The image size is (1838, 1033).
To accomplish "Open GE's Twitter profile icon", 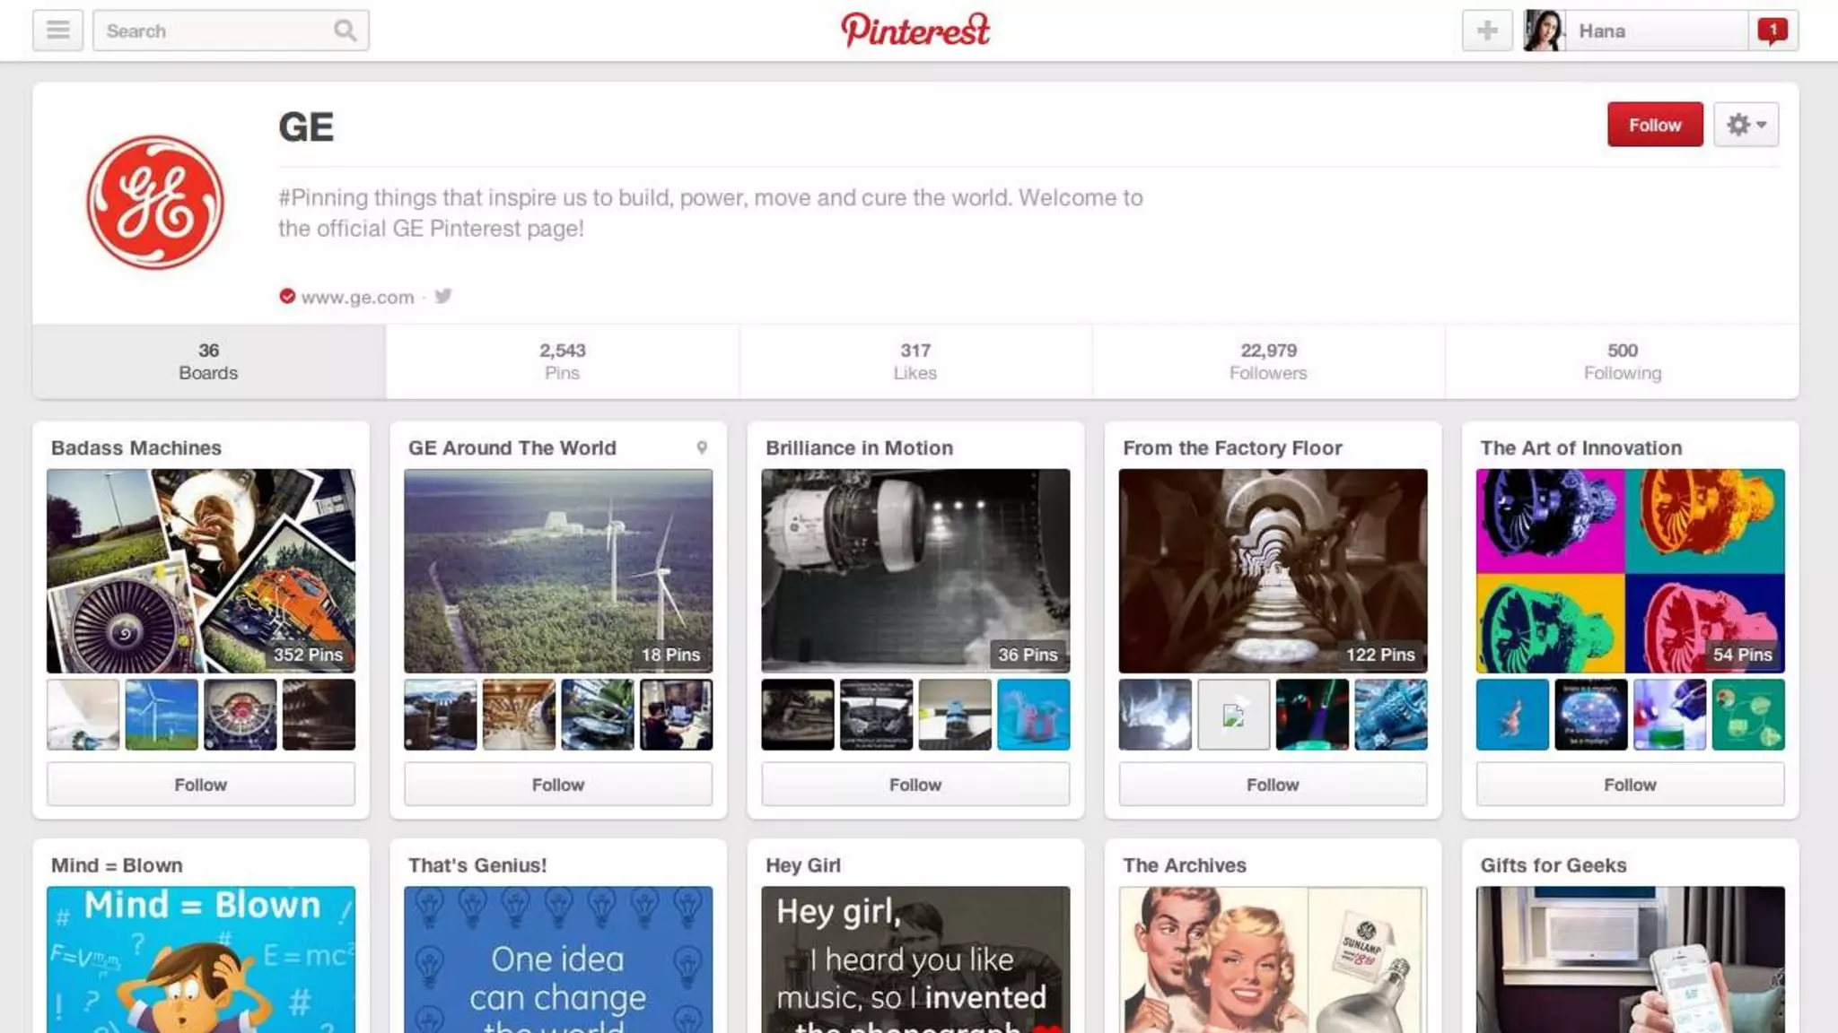I will [443, 296].
